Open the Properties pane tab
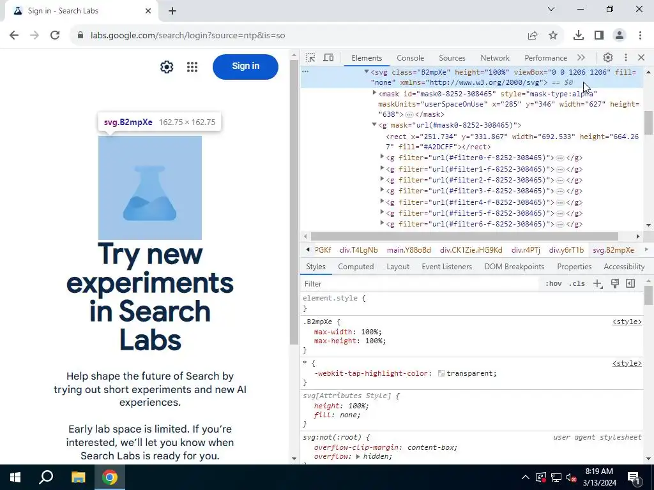Image resolution: width=654 pixels, height=490 pixels. [x=574, y=267]
